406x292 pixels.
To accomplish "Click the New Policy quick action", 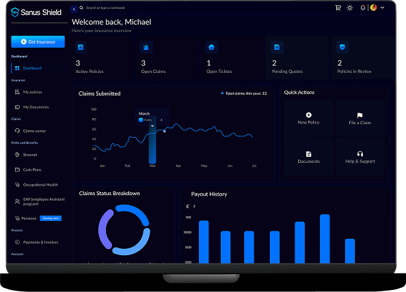I will [308, 118].
